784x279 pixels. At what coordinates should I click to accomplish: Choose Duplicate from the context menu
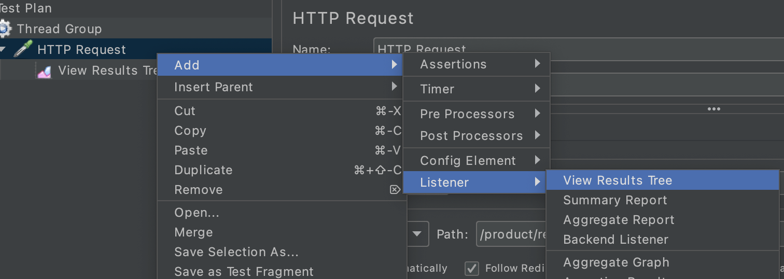coord(203,170)
